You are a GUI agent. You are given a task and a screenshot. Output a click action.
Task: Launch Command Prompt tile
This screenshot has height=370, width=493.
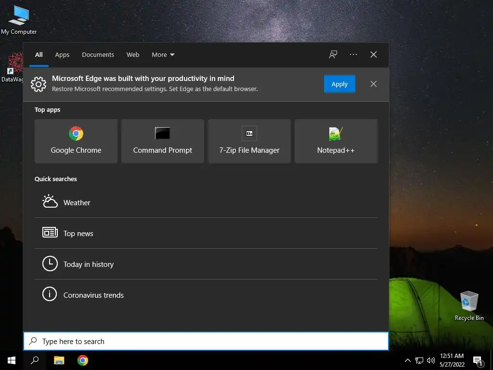(163, 141)
